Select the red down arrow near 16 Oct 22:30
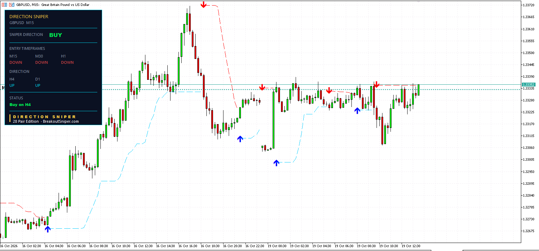The width and height of the screenshot is (539, 251). (262, 87)
